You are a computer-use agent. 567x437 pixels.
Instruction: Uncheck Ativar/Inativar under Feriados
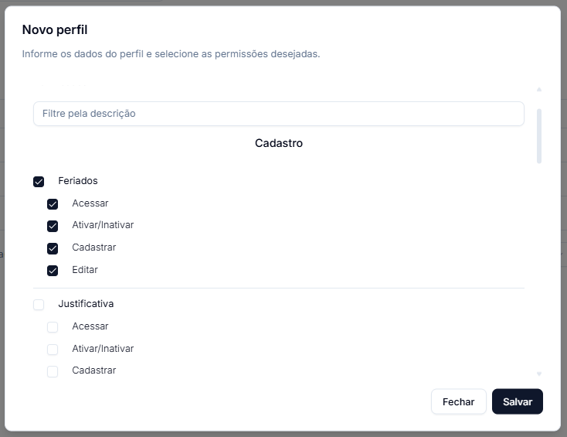point(53,226)
